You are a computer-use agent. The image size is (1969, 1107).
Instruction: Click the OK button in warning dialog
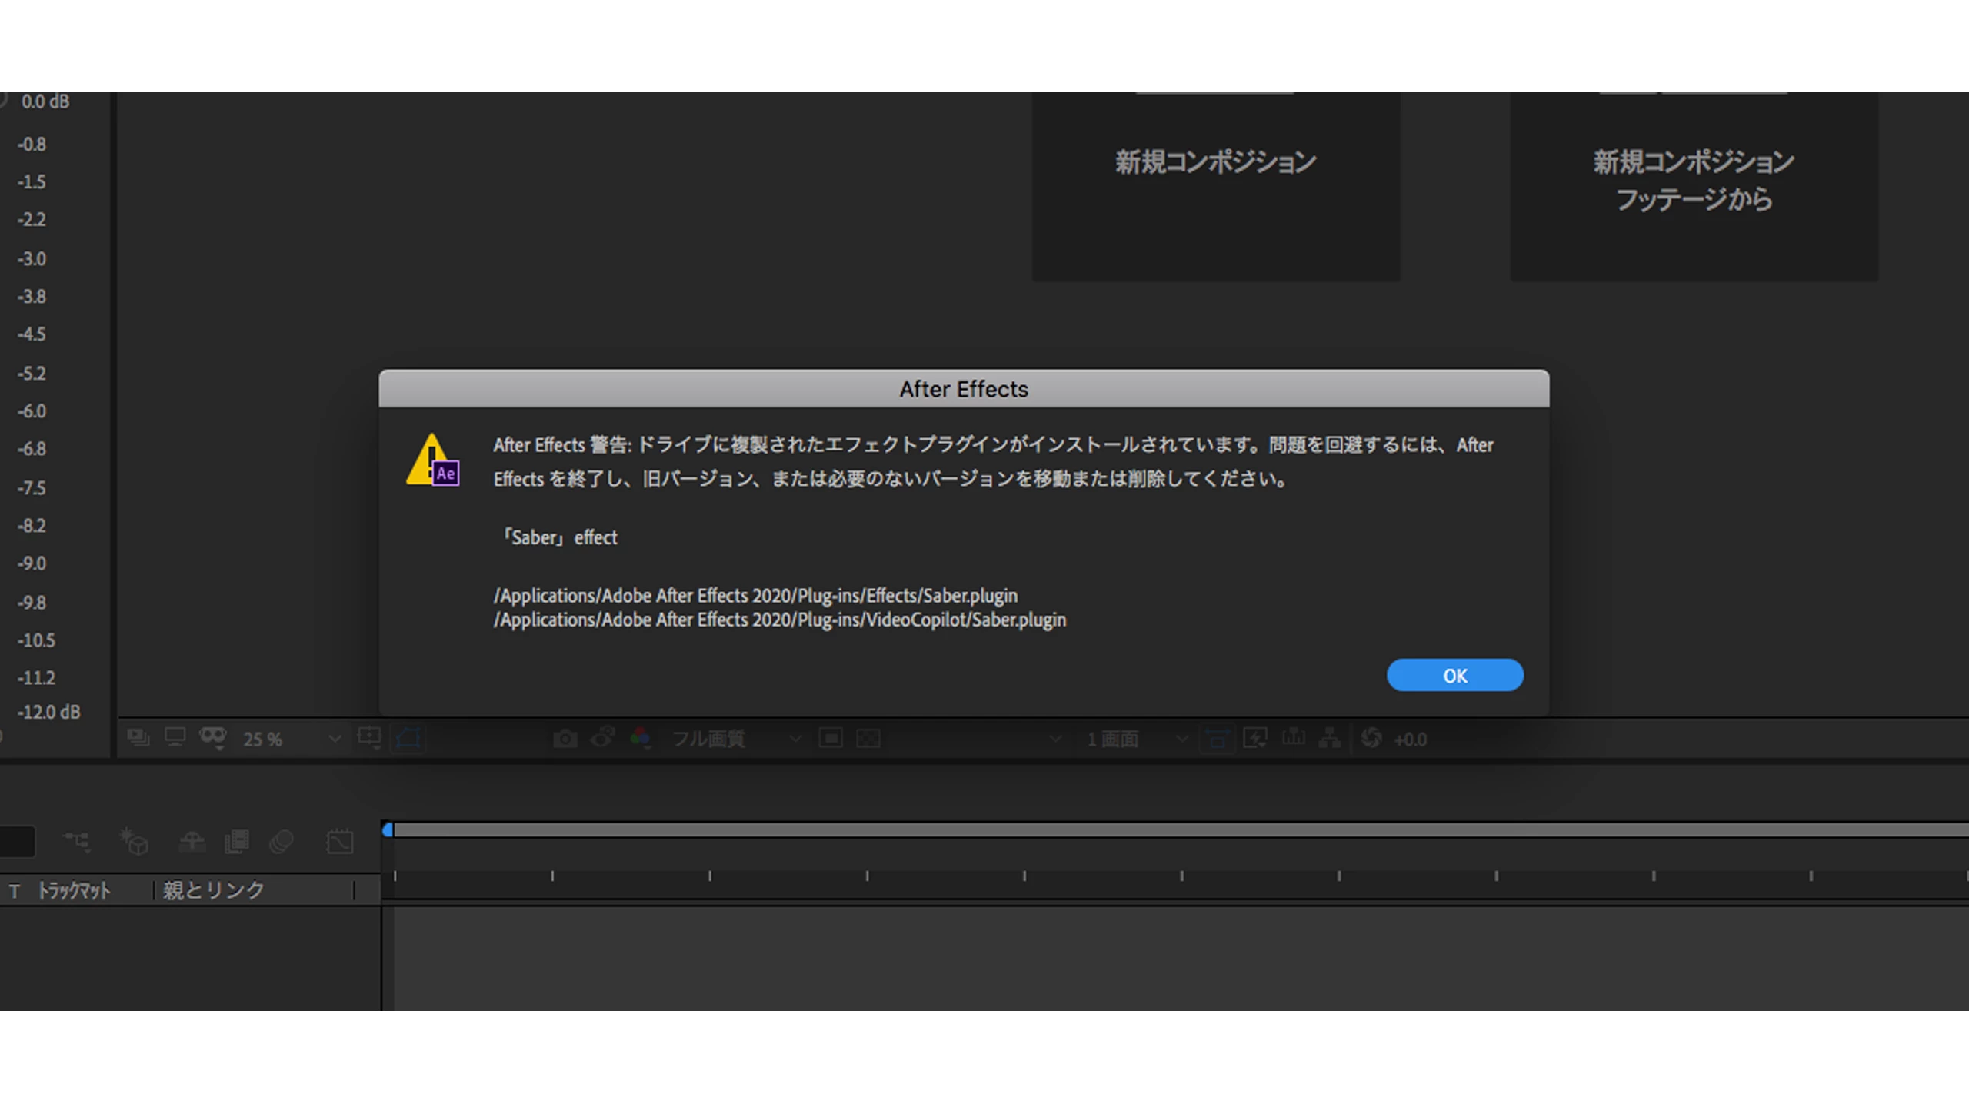click(1454, 675)
